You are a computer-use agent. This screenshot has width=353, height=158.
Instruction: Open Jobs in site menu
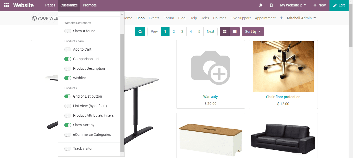[205, 18]
